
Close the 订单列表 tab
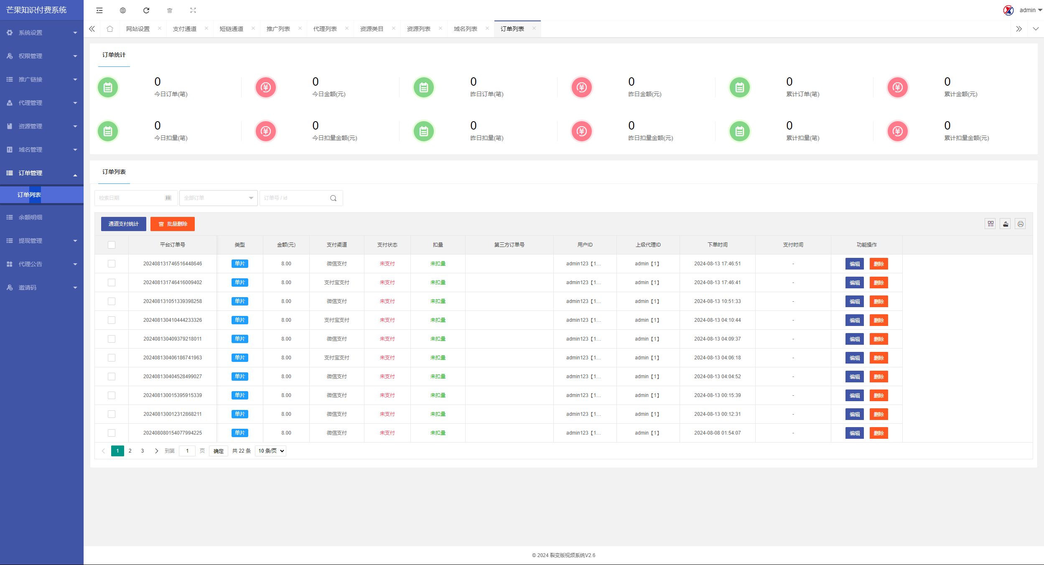(534, 28)
